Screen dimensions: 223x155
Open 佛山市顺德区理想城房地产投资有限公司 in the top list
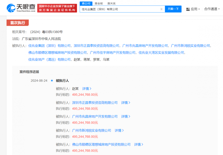click(57, 53)
